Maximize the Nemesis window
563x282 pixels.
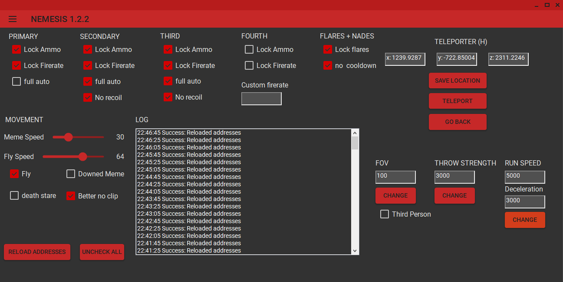pos(547,5)
